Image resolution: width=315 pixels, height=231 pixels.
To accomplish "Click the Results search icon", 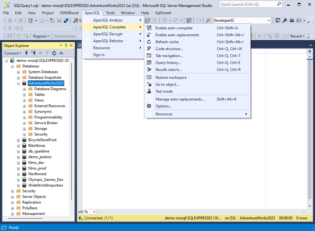I will pyautogui.click(x=149, y=70).
